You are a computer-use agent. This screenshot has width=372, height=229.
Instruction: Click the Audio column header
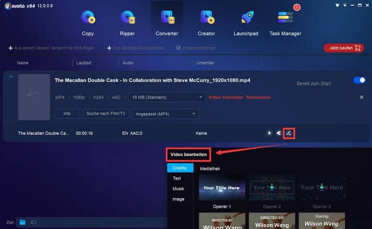click(128, 63)
